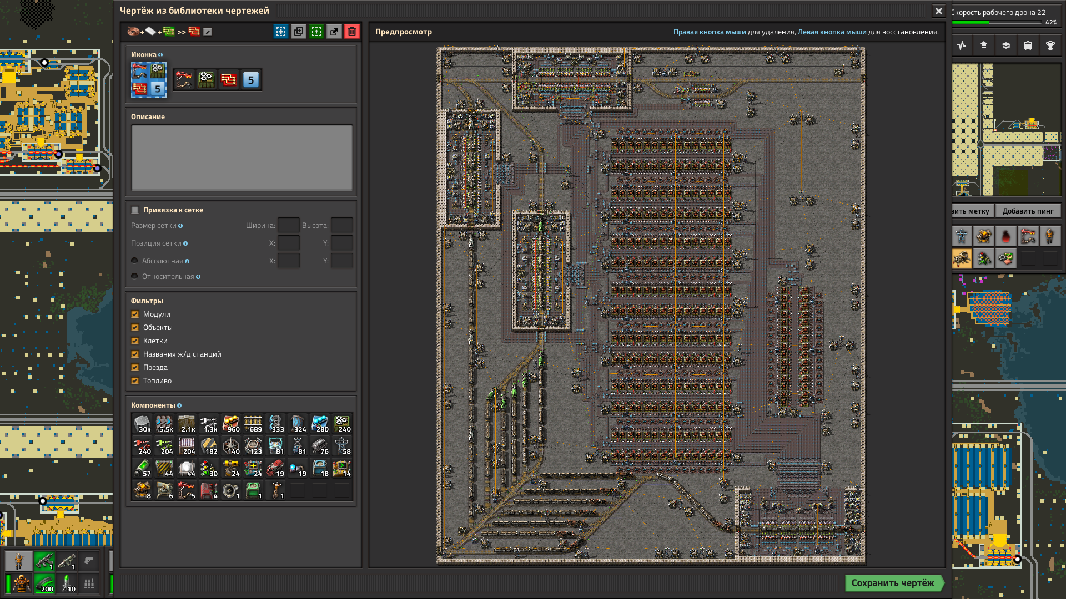Image resolution: width=1066 pixels, height=599 pixels.
Task: Open the stacked upward arrow menu icon
Action: coord(984,45)
